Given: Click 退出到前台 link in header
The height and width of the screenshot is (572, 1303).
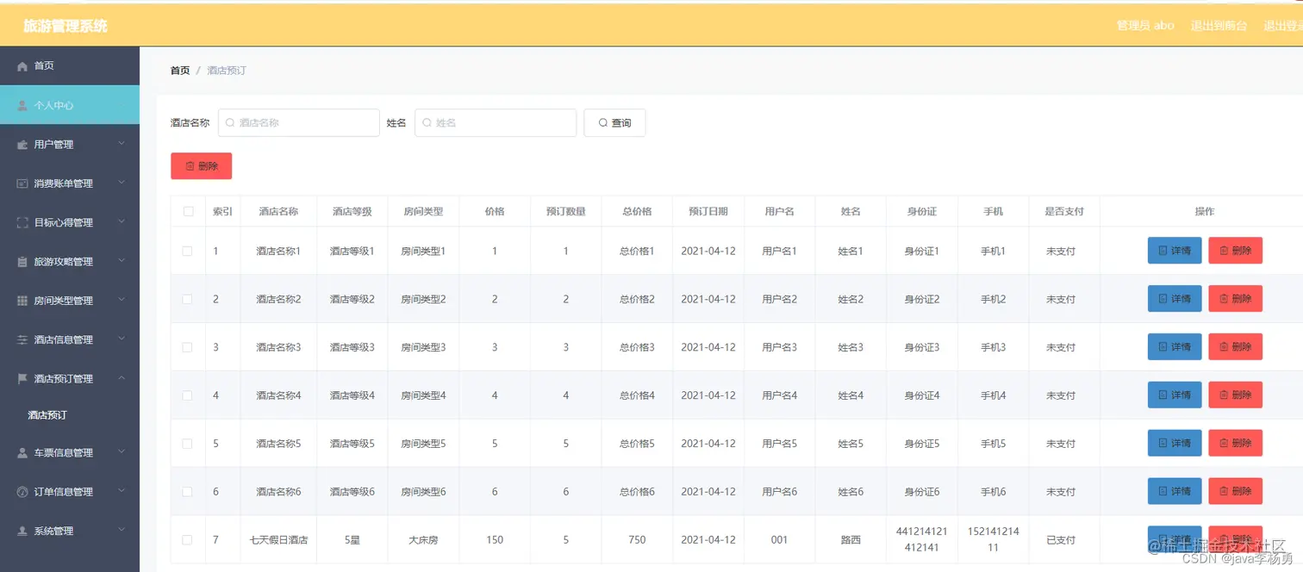Looking at the screenshot, I should pyautogui.click(x=1219, y=26).
